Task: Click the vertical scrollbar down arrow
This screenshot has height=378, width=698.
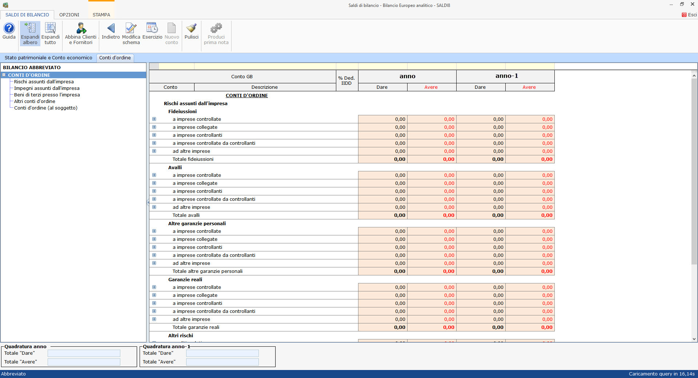Action: (x=694, y=339)
